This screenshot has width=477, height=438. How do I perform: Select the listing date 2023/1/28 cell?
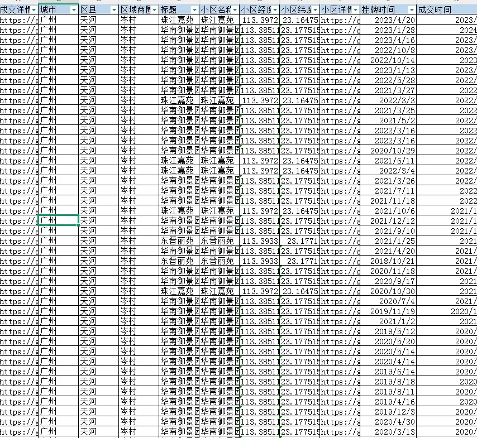(388, 30)
